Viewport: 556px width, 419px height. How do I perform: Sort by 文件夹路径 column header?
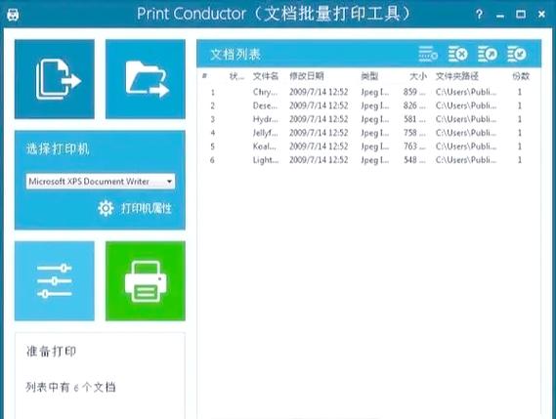(457, 76)
